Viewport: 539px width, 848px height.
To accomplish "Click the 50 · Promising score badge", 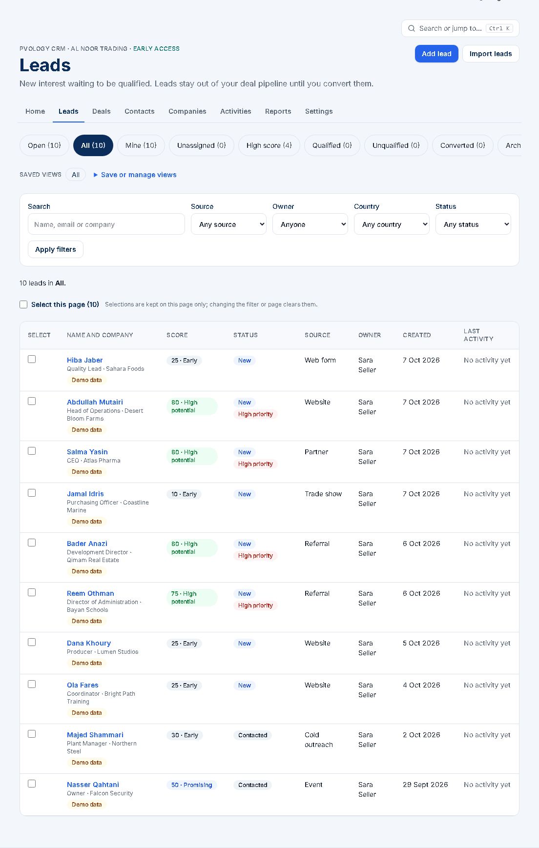I will click(192, 785).
